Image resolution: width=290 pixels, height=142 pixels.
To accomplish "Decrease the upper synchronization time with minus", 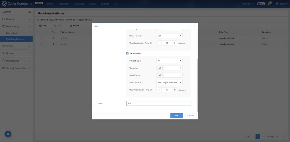I will (x=159, y=43).
